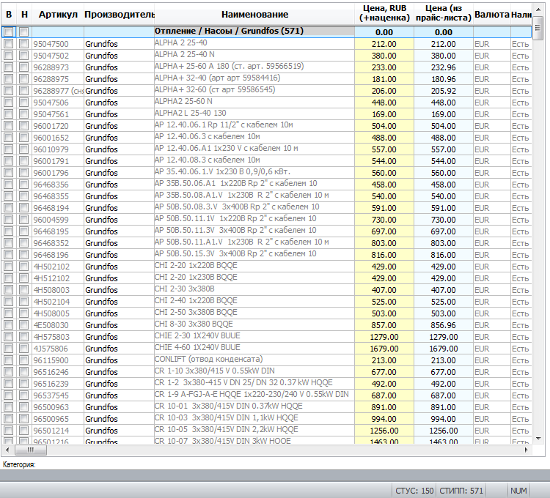
Task: Select CHI 2-20 1x230В BQQE name
Action: pyautogui.click(x=196, y=277)
